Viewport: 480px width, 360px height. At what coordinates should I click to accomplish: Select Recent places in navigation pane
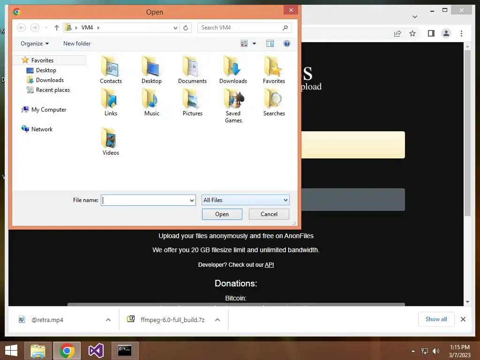(52, 90)
